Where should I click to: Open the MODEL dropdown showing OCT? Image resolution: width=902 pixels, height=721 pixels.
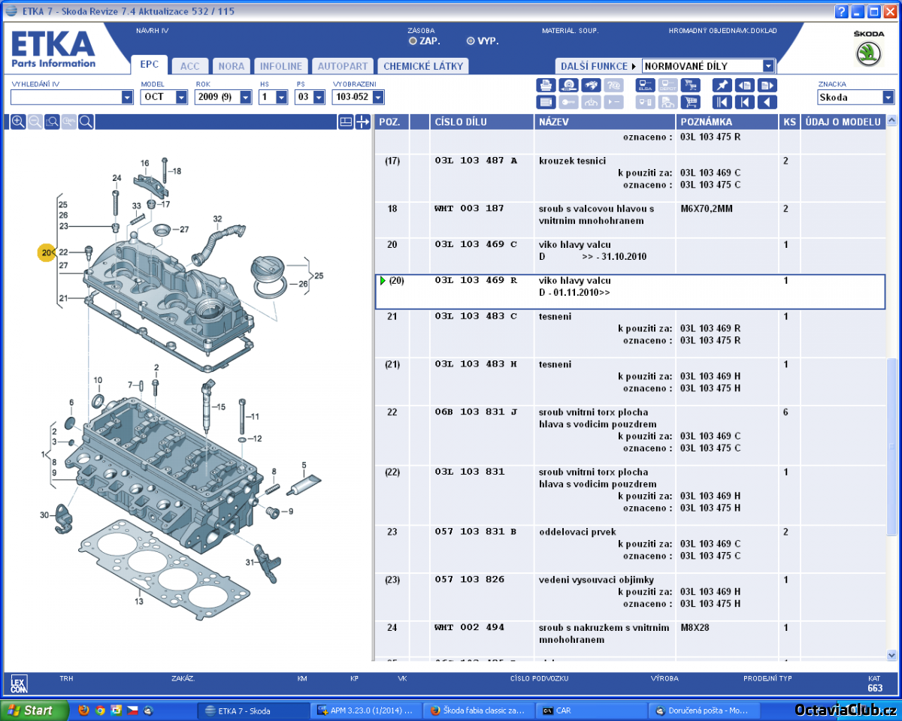[x=181, y=97]
